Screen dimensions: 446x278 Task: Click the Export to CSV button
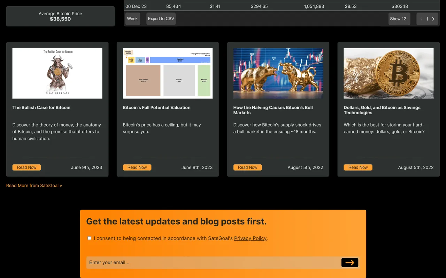coord(161,19)
